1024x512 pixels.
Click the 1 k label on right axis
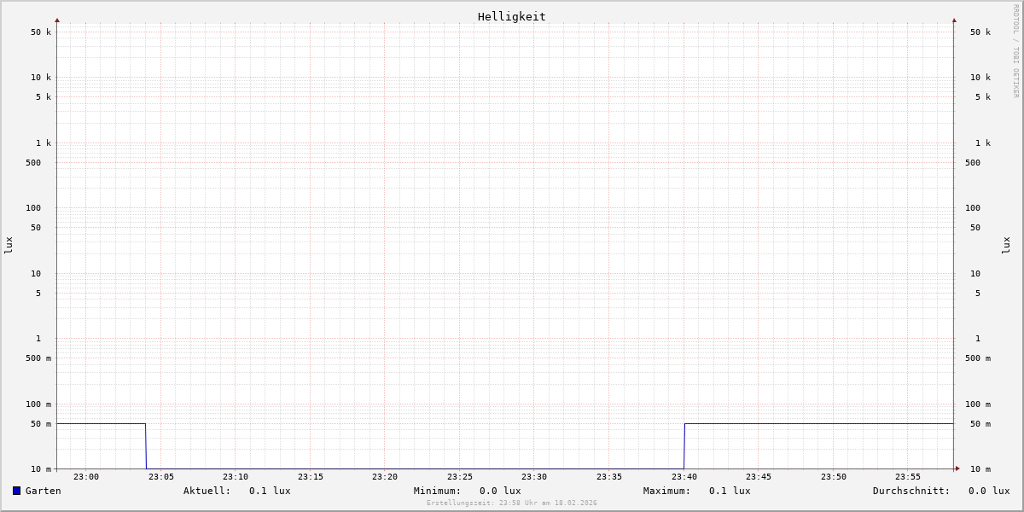(x=983, y=143)
